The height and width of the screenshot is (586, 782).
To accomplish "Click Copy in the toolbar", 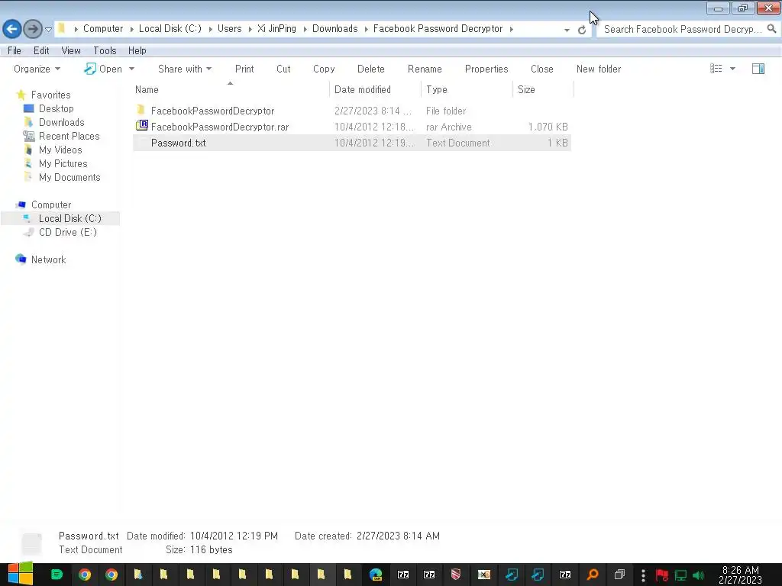I will 324,69.
